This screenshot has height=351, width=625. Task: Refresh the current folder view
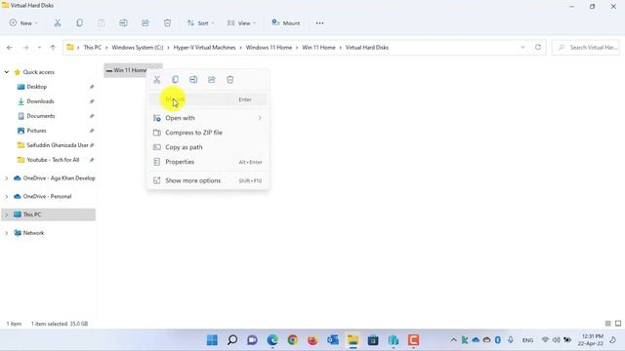[538, 48]
